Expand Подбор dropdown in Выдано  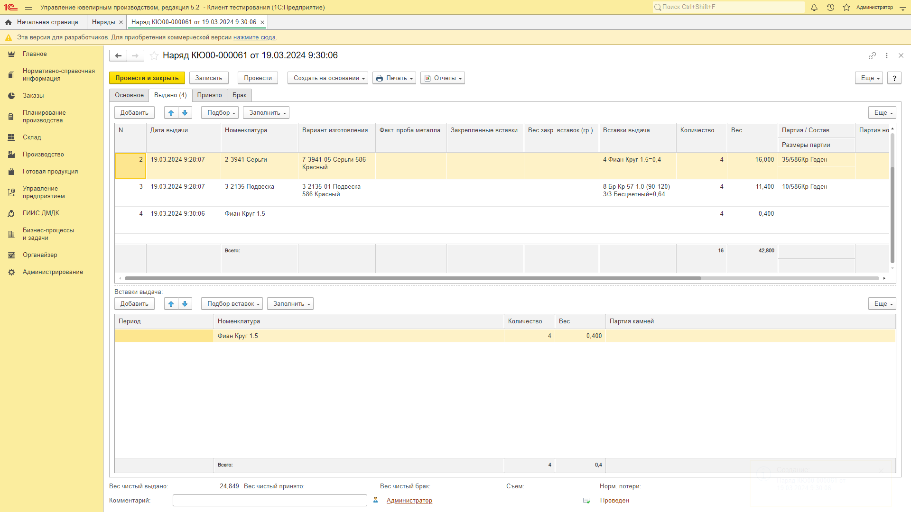220,113
